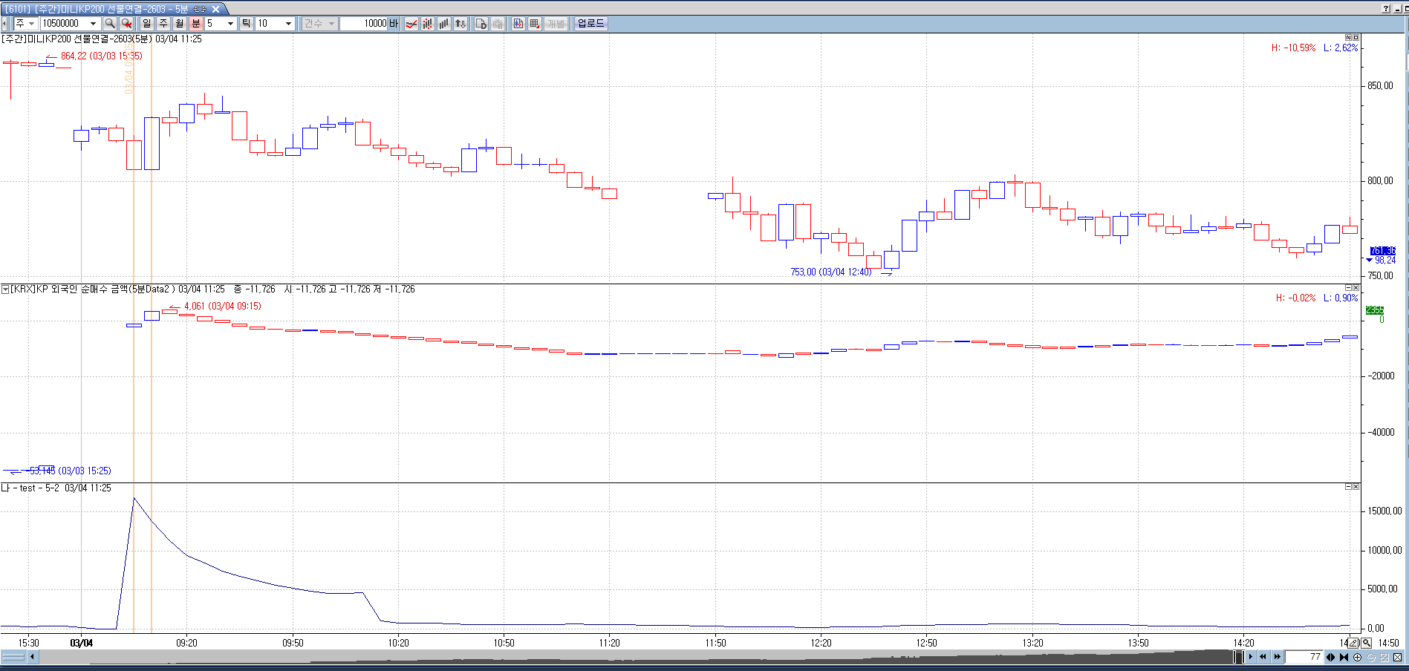This screenshot has height=671, width=1409.
Task: Toggle the 분 (minute) period button
Action: [x=196, y=24]
